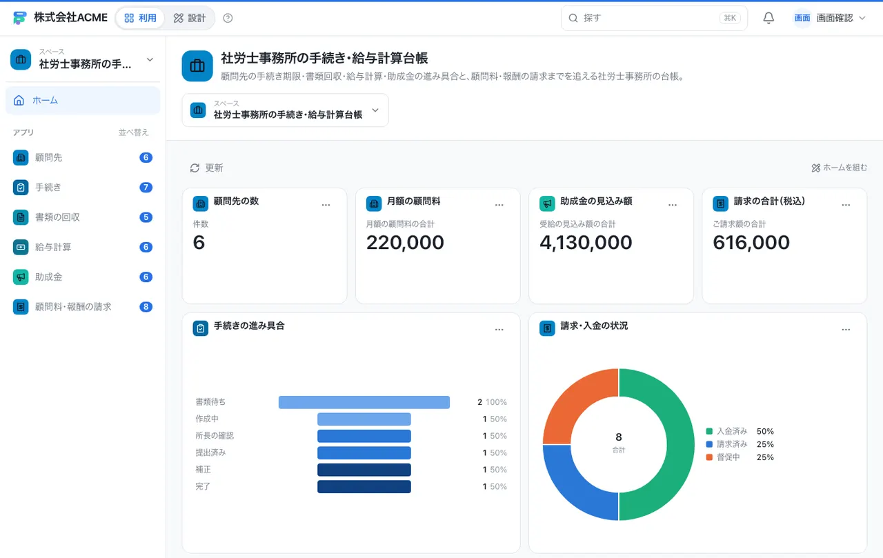This screenshot has height=558, width=883.
Task: Switch to 設計 mode
Action: 190,18
